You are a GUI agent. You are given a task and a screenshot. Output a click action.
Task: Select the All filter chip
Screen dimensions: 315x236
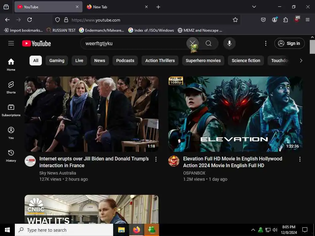coord(36,61)
